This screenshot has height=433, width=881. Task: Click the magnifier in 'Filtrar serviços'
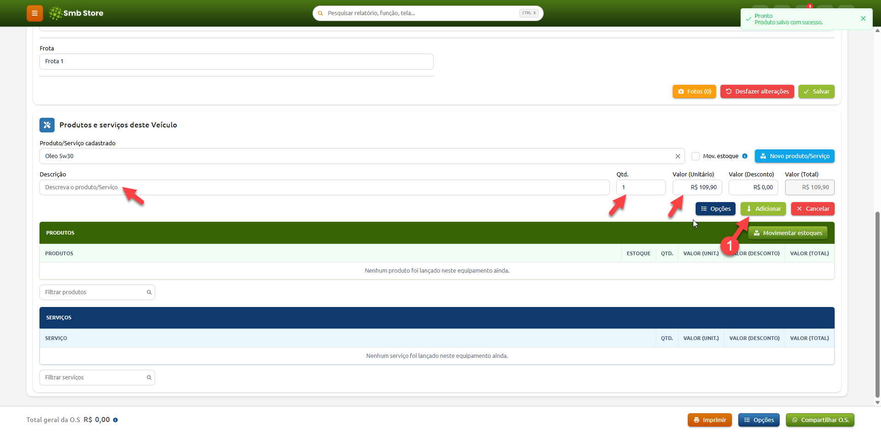point(149,378)
